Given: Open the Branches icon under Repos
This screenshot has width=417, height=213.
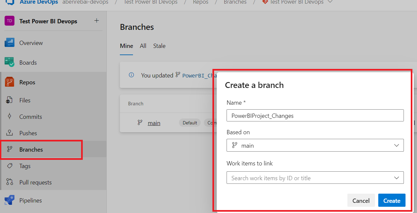Looking at the screenshot, I should pyautogui.click(x=9, y=149).
